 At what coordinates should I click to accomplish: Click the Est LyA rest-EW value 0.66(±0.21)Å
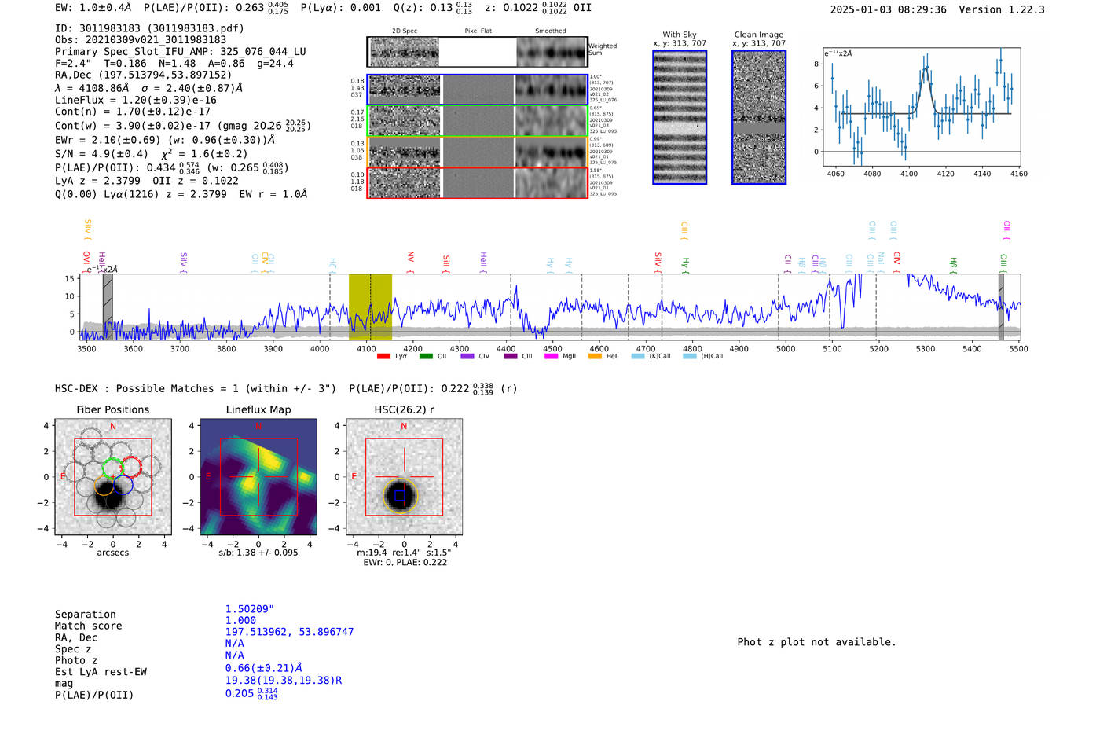tap(263, 668)
